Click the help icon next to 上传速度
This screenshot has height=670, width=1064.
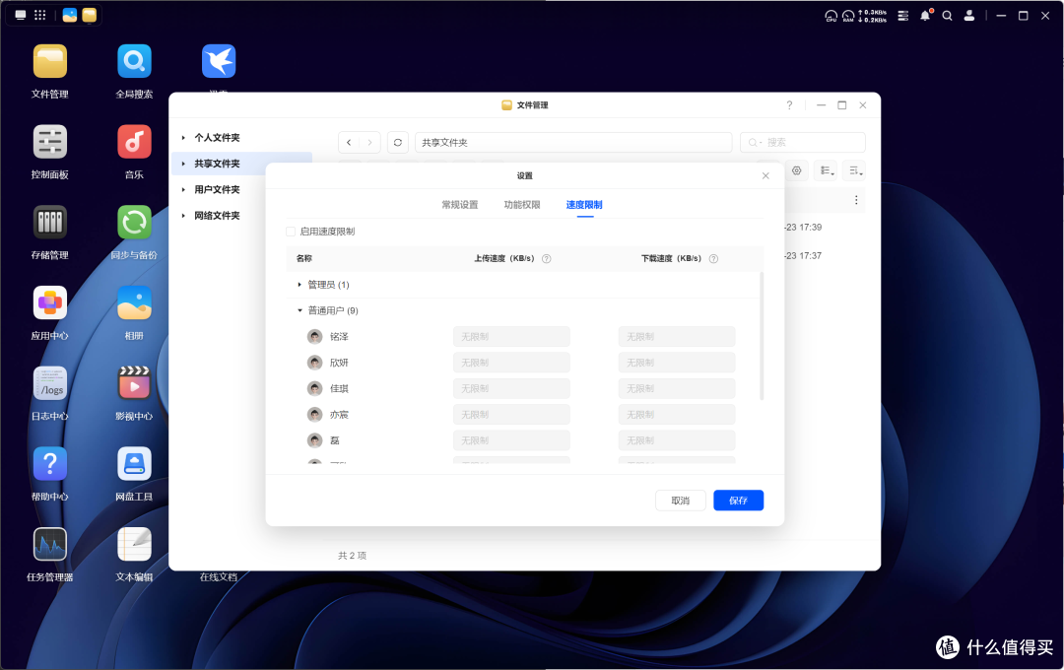coord(546,258)
